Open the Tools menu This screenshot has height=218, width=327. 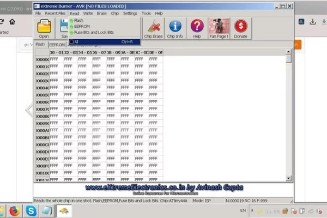click(146, 13)
